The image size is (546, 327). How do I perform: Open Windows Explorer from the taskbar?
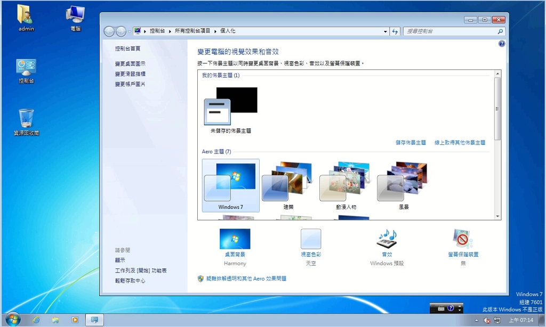pyautogui.click(x=55, y=320)
